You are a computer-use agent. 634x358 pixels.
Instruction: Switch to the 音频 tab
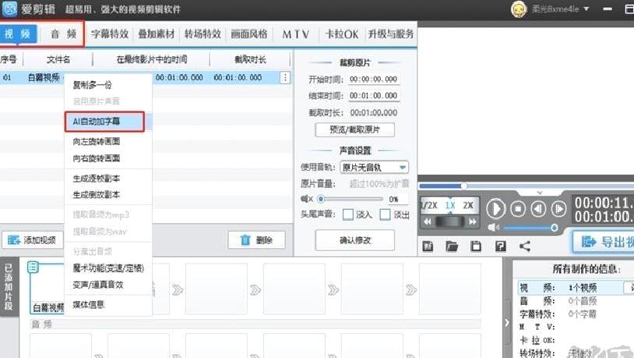pos(63,34)
